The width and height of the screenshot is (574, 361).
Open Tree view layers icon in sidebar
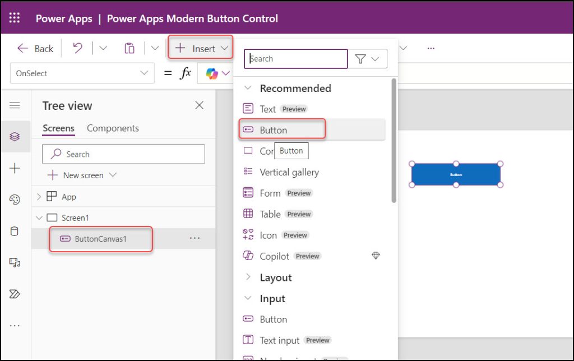(x=15, y=137)
